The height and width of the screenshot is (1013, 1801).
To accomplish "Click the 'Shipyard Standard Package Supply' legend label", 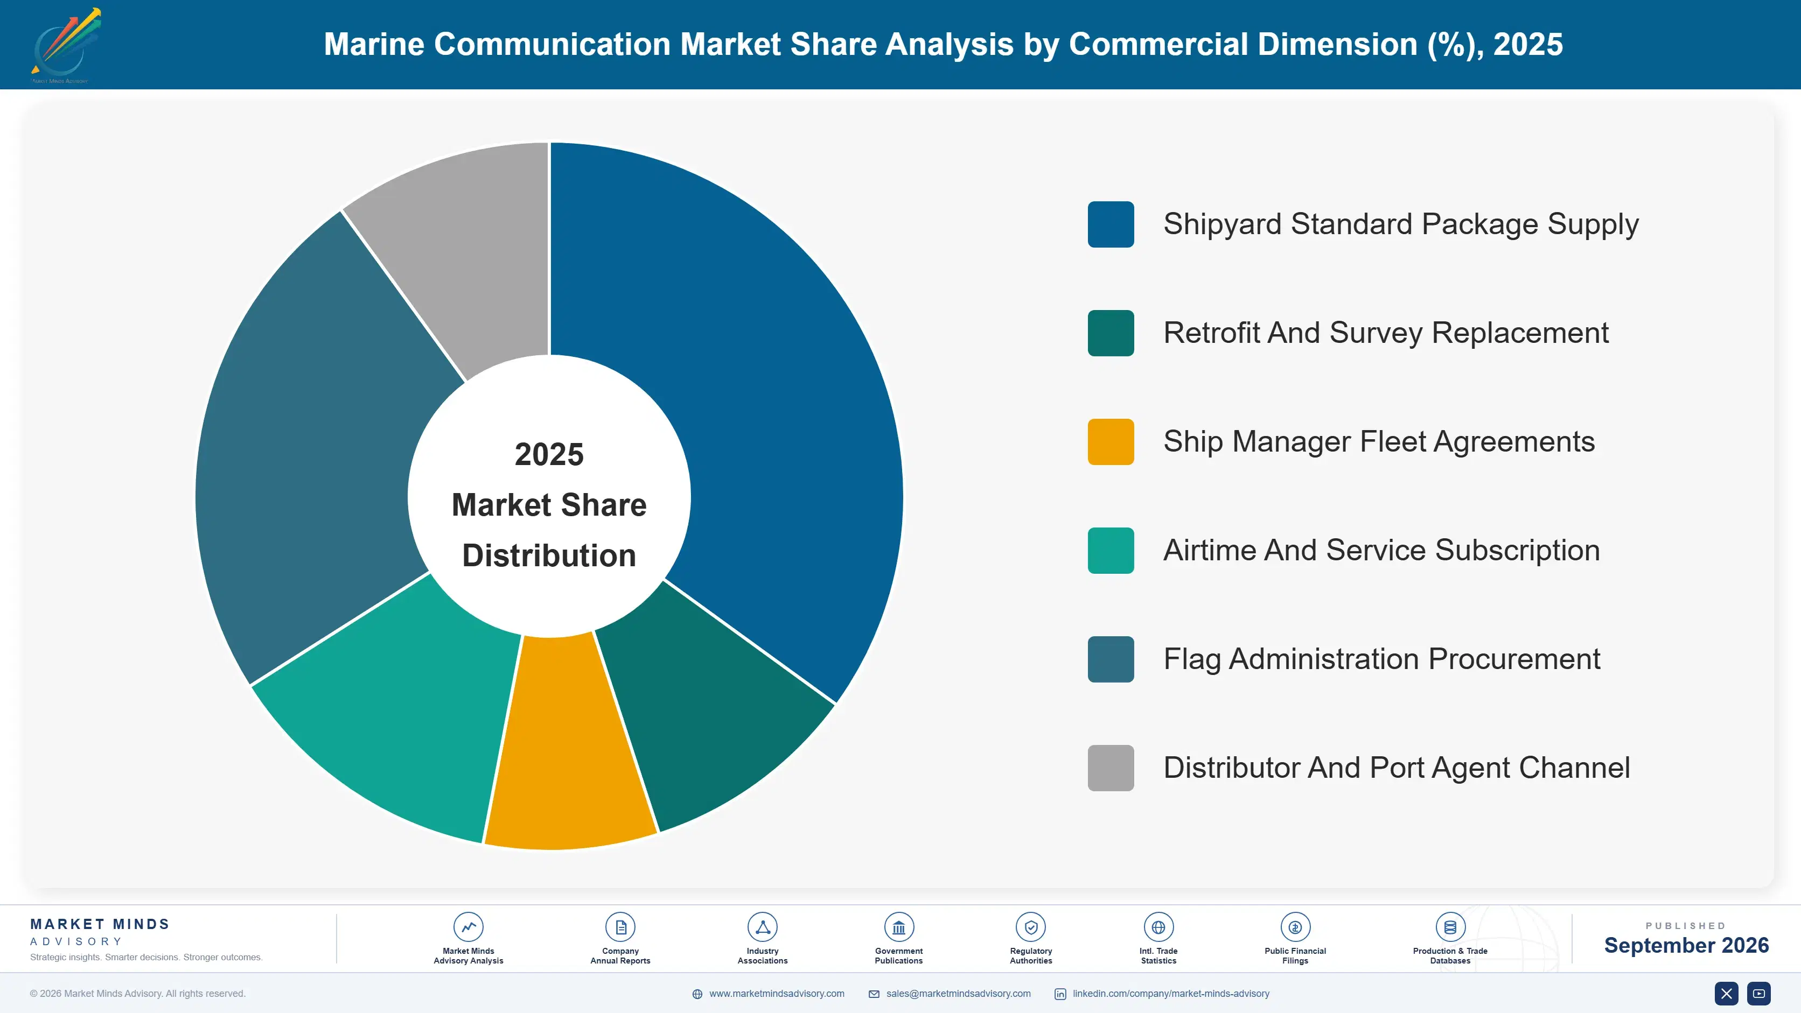I will point(1400,224).
